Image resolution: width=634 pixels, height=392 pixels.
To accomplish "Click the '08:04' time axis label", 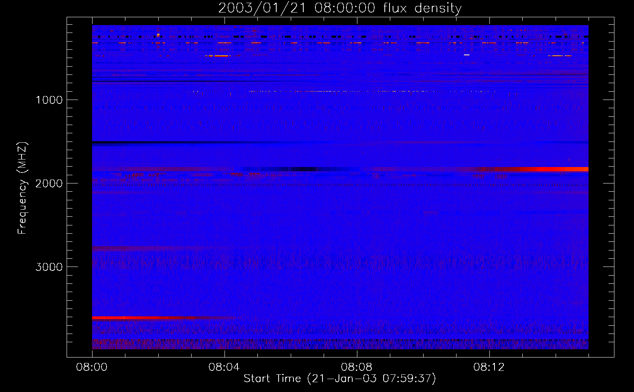I will point(224,367).
